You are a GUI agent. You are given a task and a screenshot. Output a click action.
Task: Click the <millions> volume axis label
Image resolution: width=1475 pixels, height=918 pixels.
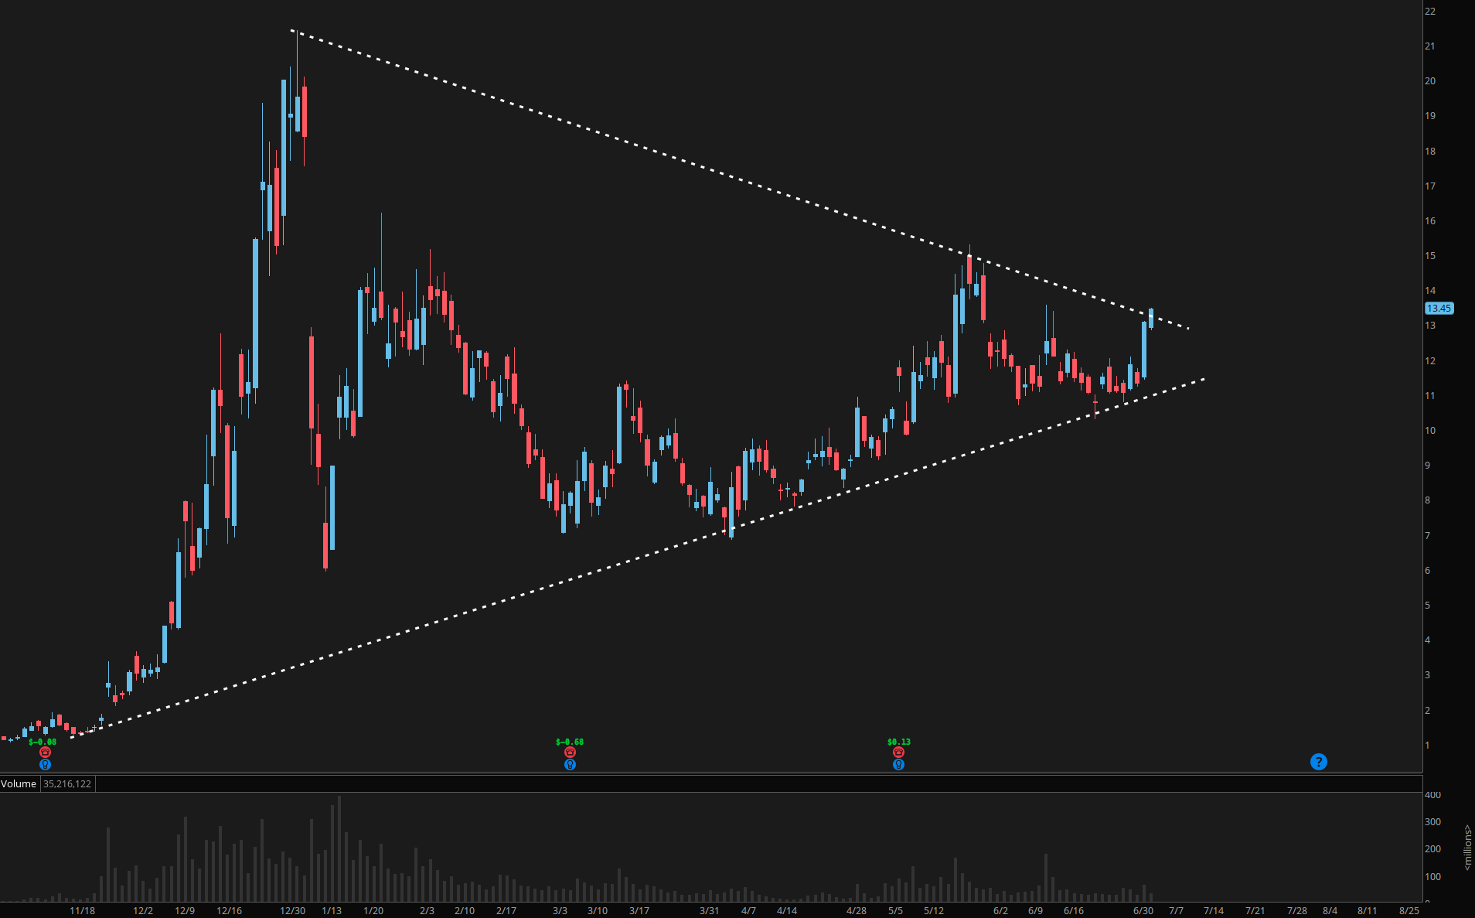(x=1467, y=848)
